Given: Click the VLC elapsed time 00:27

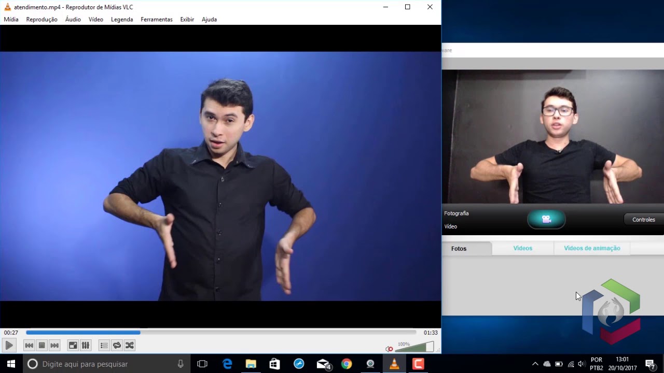Looking at the screenshot, I should (x=11, y=333).
